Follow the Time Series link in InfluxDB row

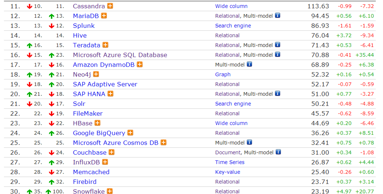[x=230, y=162]
